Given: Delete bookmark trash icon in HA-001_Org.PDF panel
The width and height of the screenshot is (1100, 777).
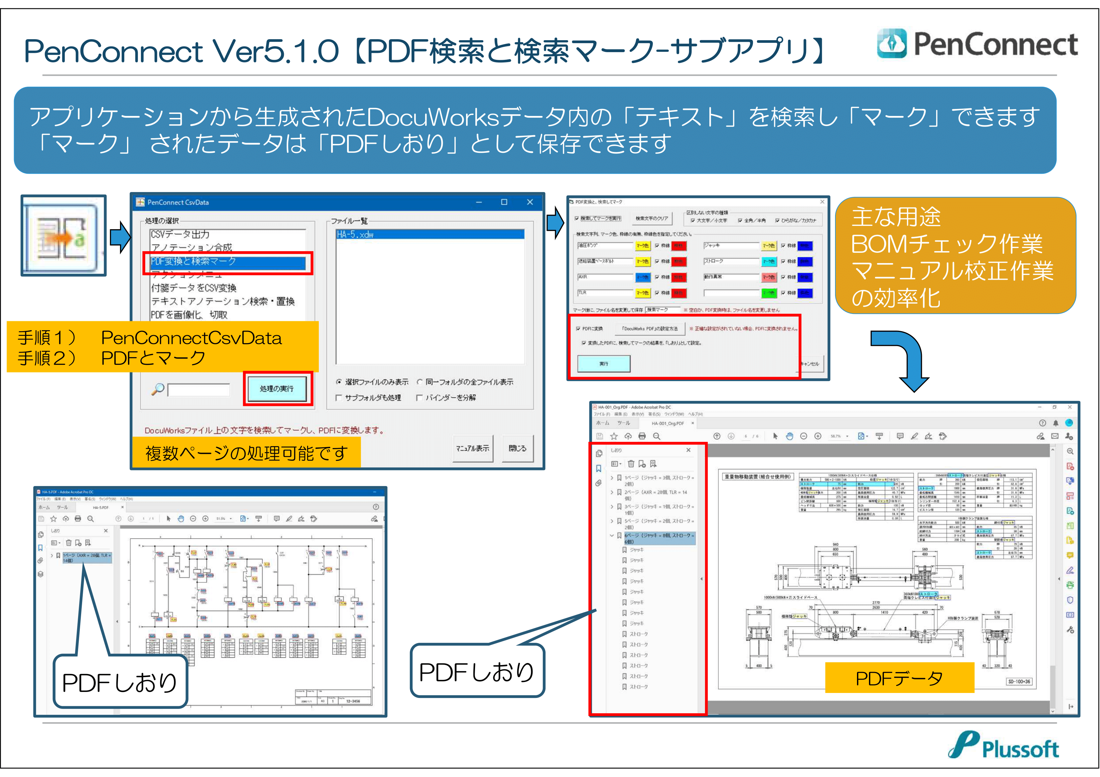Looking at the screenshot, I should pos(631,463).
